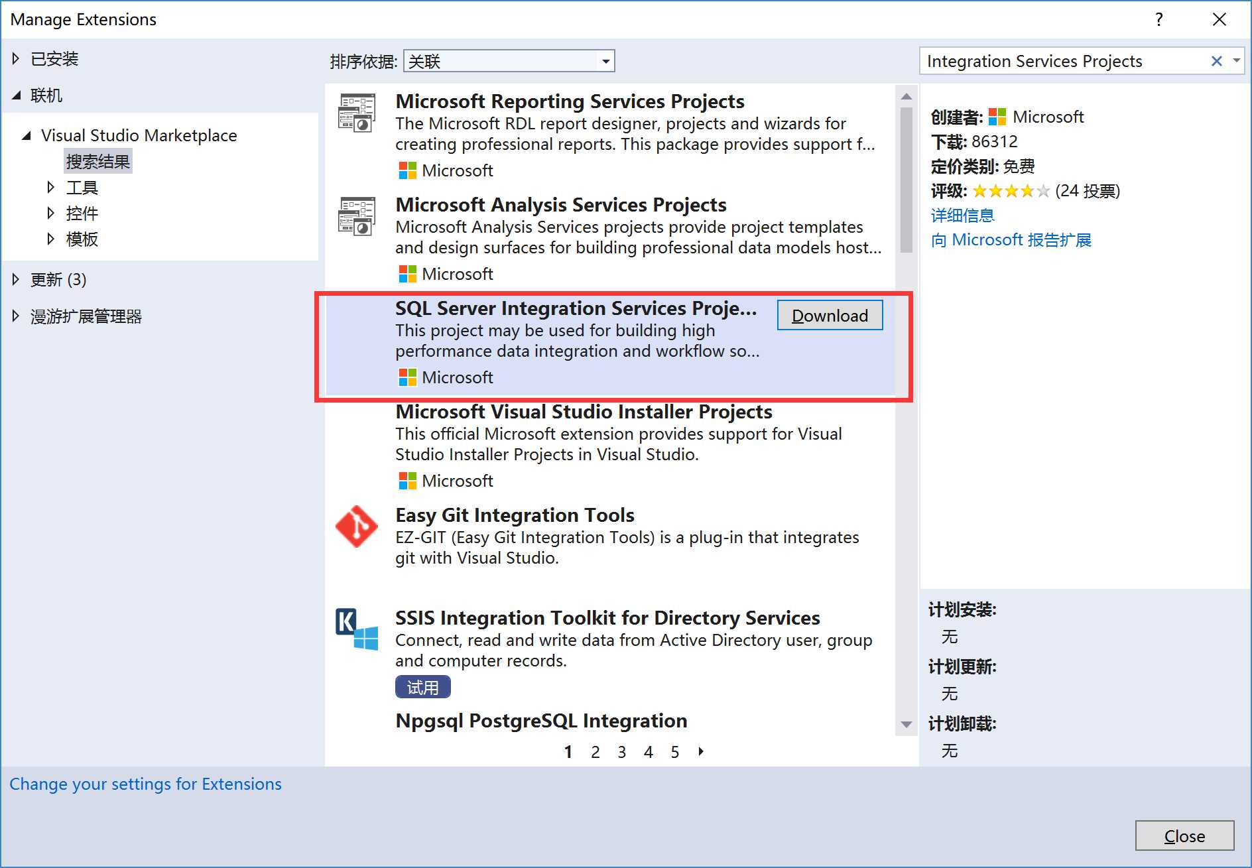Click the 下载: 86312 download count
Viewport: 1252px width, 868px height.
tap(974, 142)
